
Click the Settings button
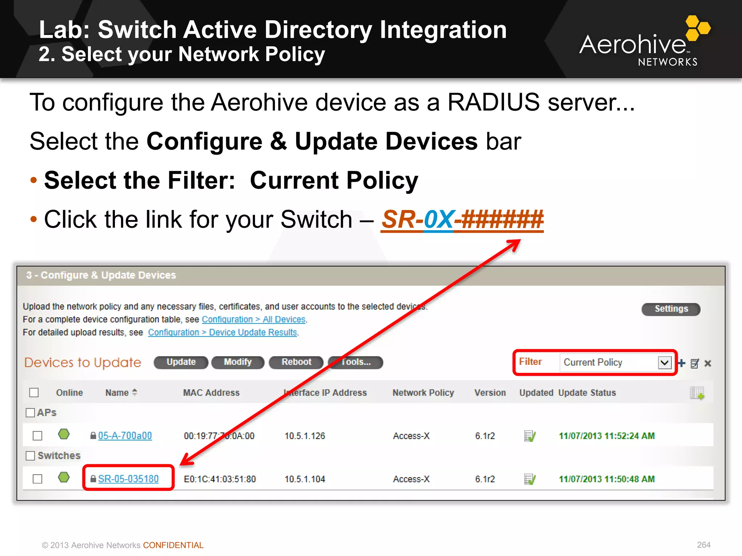click(671, 309)
